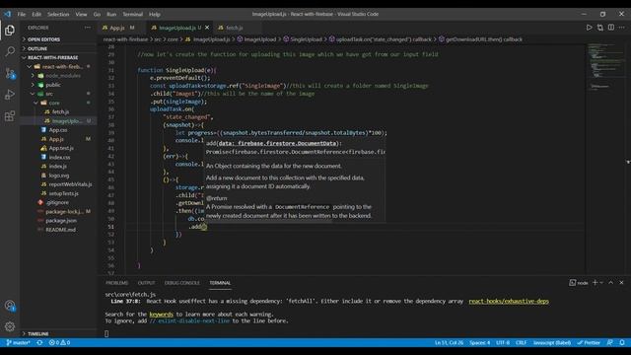631x355 pixels.
Task: Open the Accounts menu icon
Action: coord(10,306)
